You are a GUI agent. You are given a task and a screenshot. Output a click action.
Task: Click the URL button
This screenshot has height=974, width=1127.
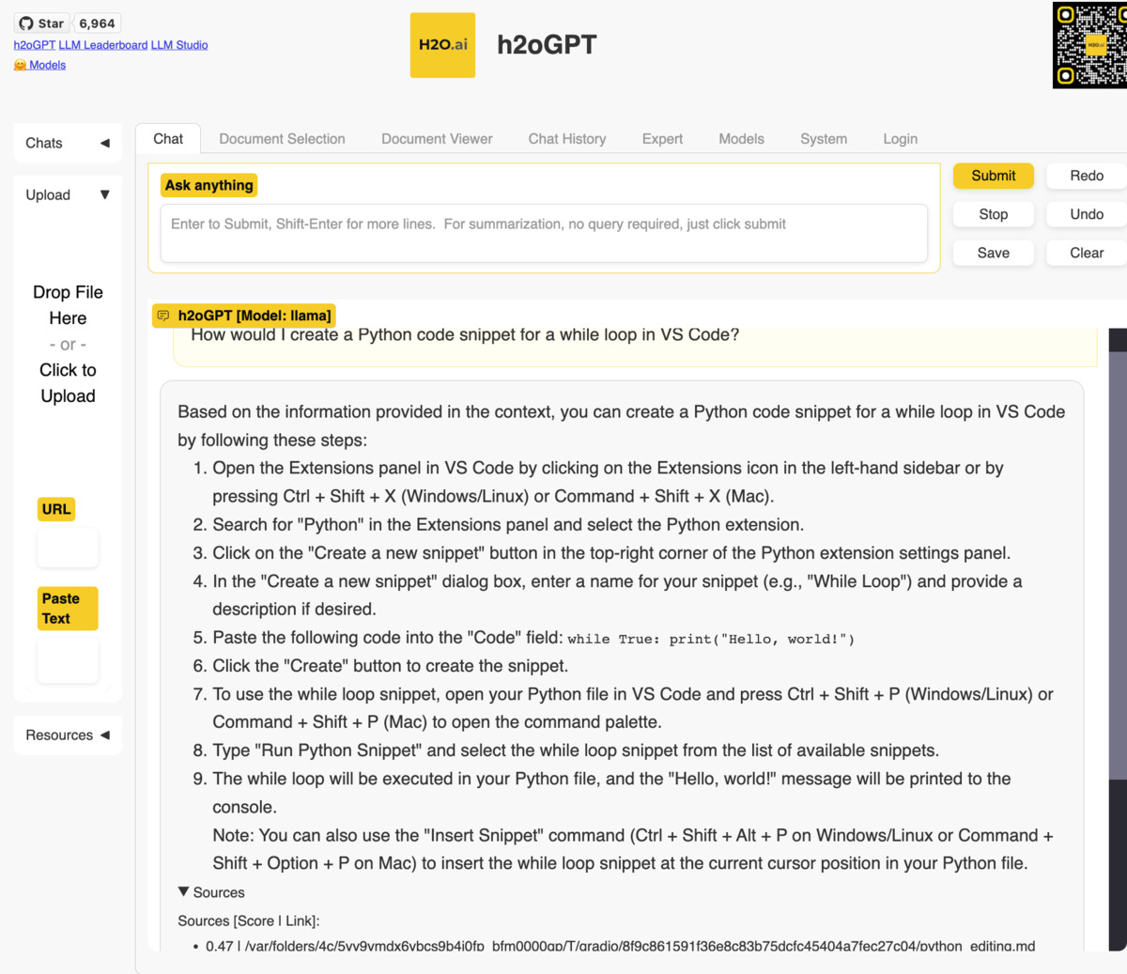[55, 508]
